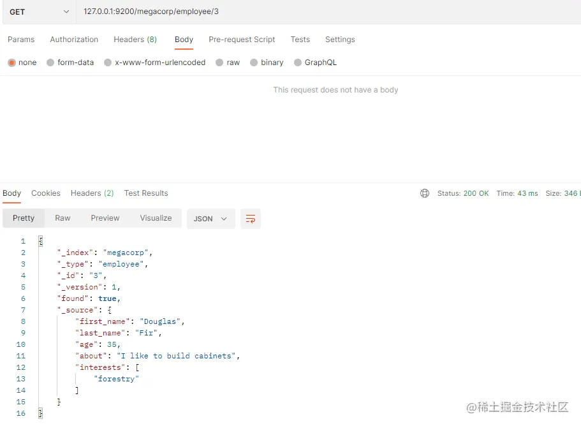The height and width of the screenshot is (426, 581).
Task: Click the "_id": "3" line
Action: click(82, 275)
